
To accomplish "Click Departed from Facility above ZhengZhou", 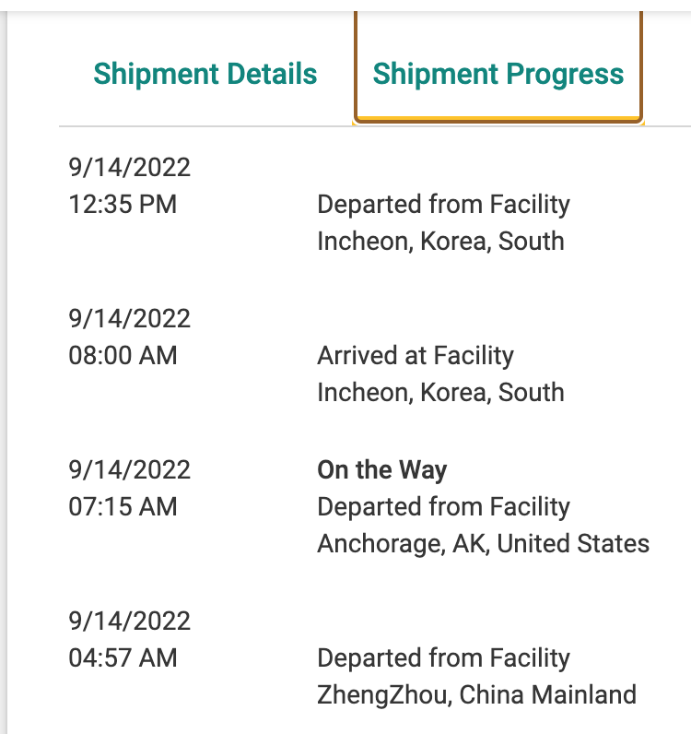I will (x=443, y=658).
